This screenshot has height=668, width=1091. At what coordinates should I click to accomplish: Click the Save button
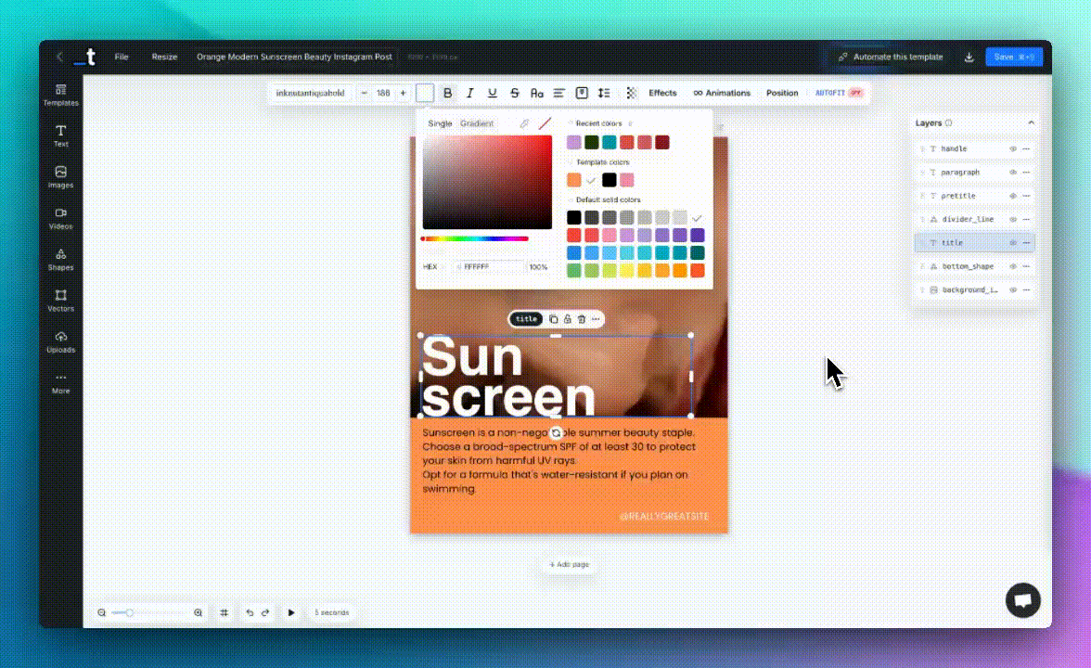point(1013,58)
